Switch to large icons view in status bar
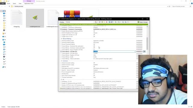This screenshot has width=193, height=108. (x=191, y=107)
